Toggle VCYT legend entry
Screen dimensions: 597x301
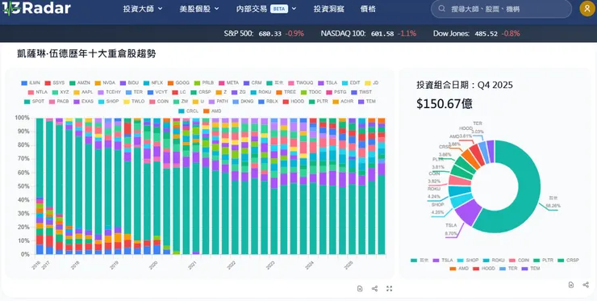(157, 92)
